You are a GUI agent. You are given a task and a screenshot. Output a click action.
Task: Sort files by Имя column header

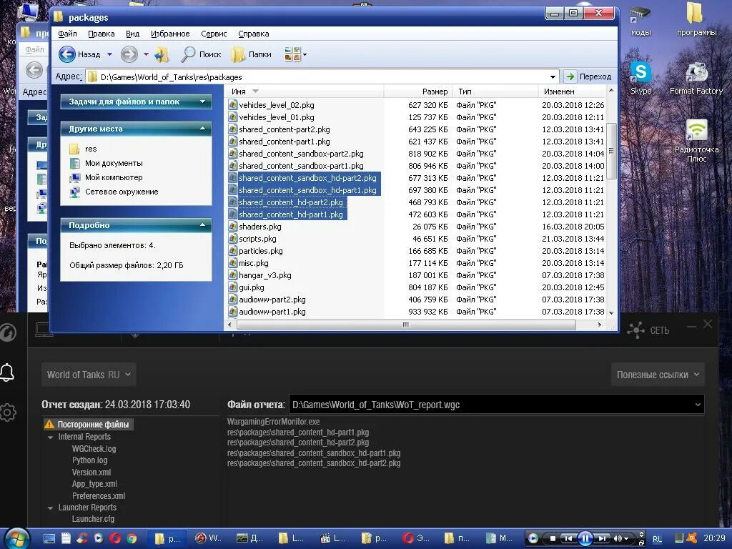(305, 91)
